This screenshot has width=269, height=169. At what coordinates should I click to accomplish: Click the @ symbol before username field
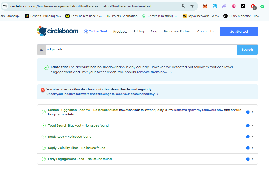pos(41,50)
